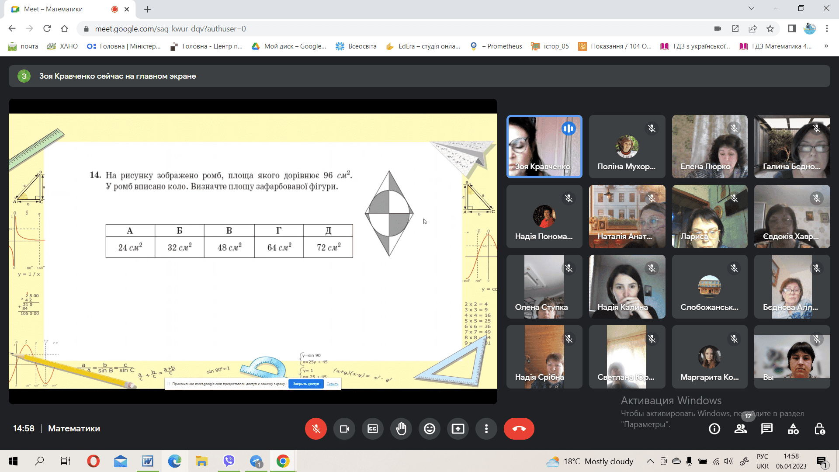Select Поліна Мухор... participant tile
This screenshot has width=839, height=472.
pyautogui.click(x=627, y=146)
